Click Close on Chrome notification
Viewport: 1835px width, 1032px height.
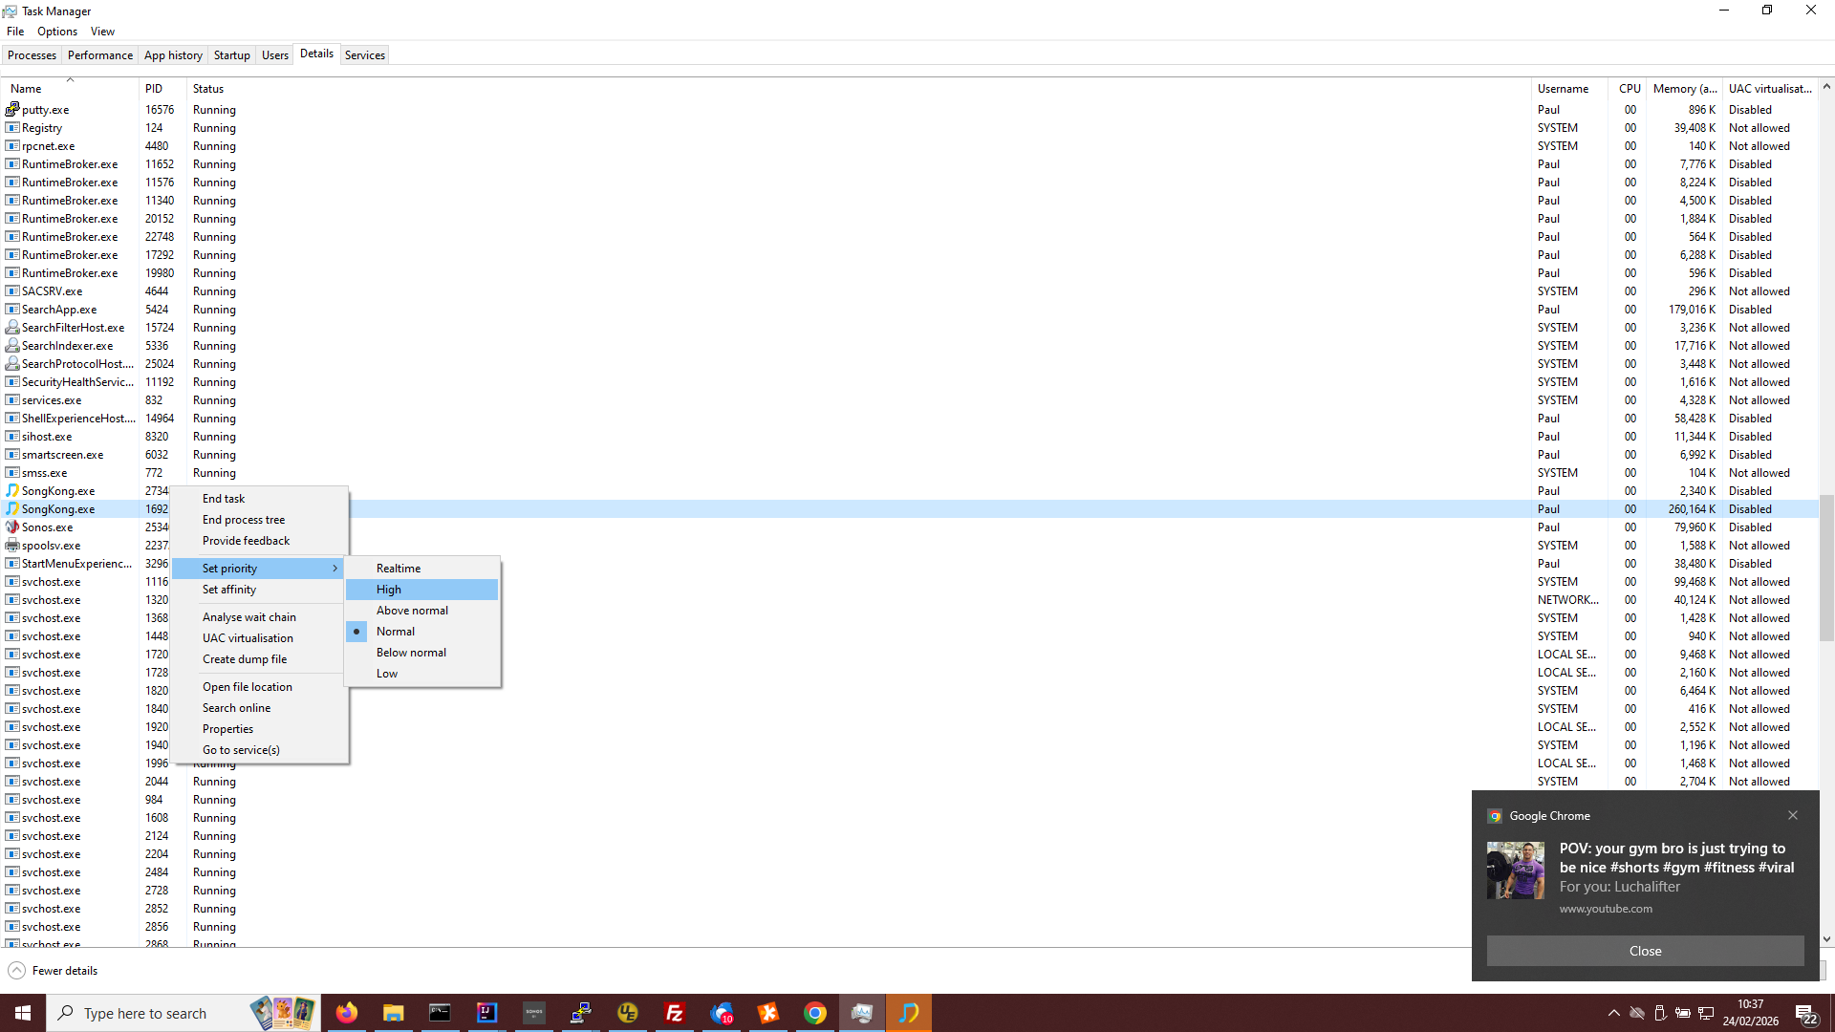click(1644, 951)
